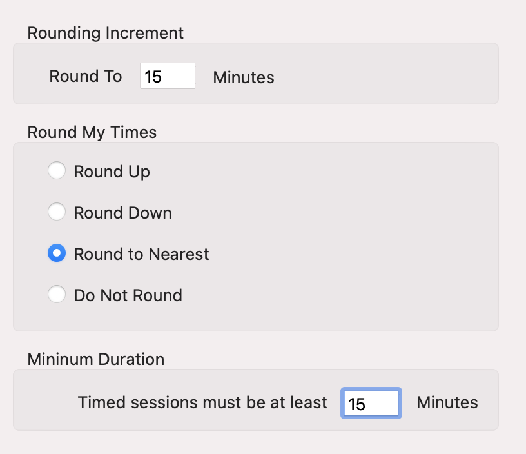Click the 'Do Not Round' option label

coord(128,295)
